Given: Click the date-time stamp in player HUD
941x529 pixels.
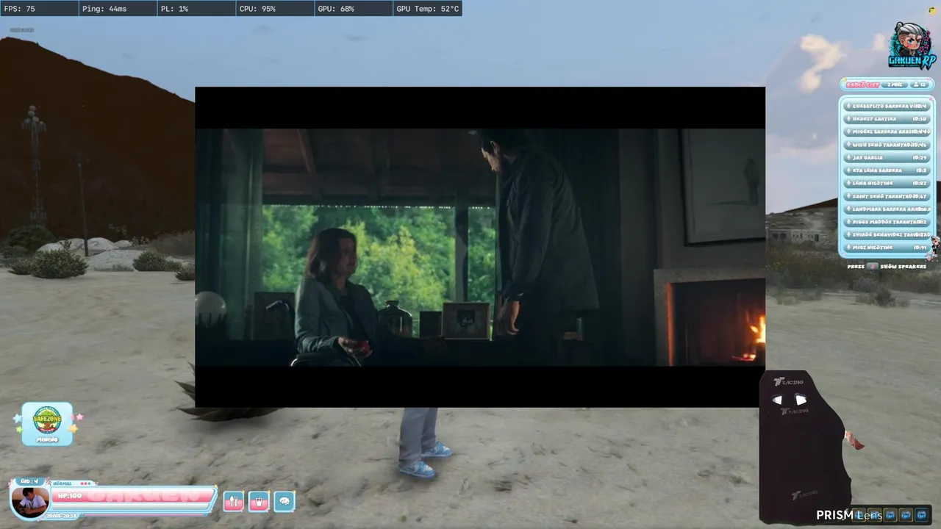Looking at the screenshot, I should coord(62,516).
